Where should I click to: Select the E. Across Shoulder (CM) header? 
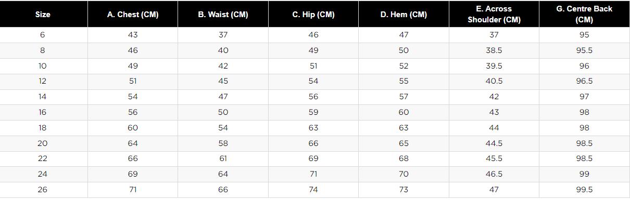[x=494, y=15]
